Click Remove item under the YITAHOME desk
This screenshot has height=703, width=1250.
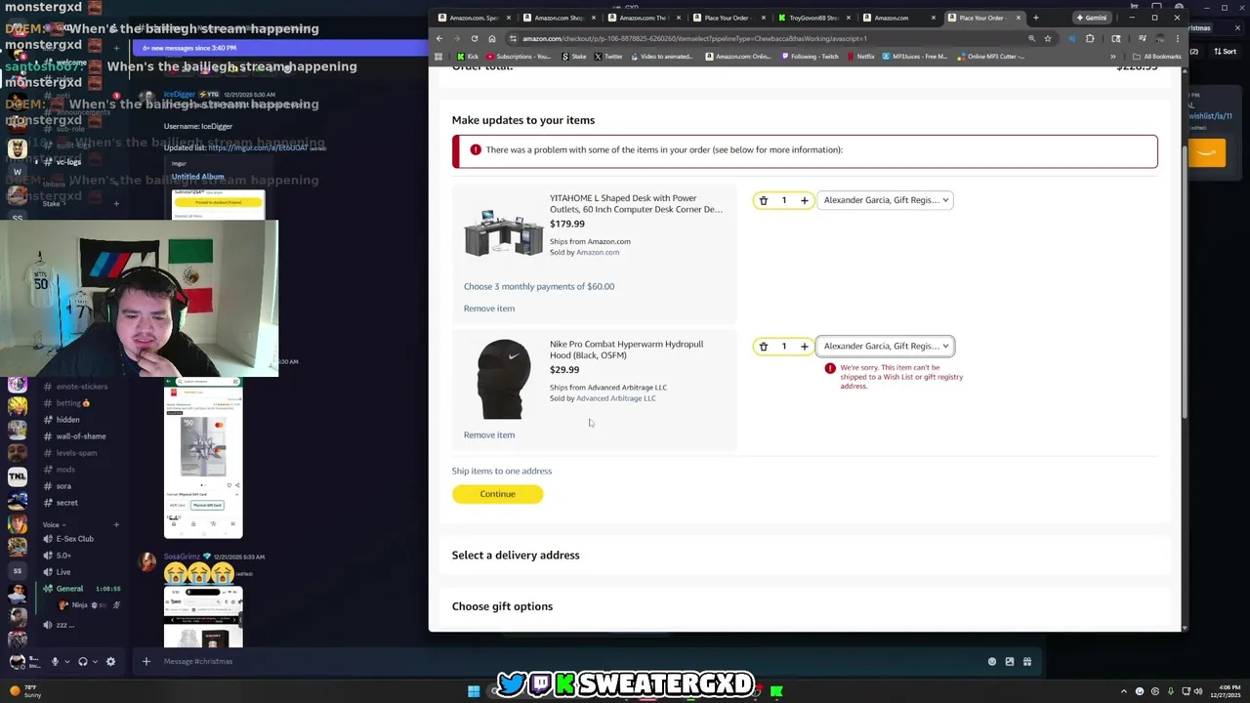pos(489,309)
